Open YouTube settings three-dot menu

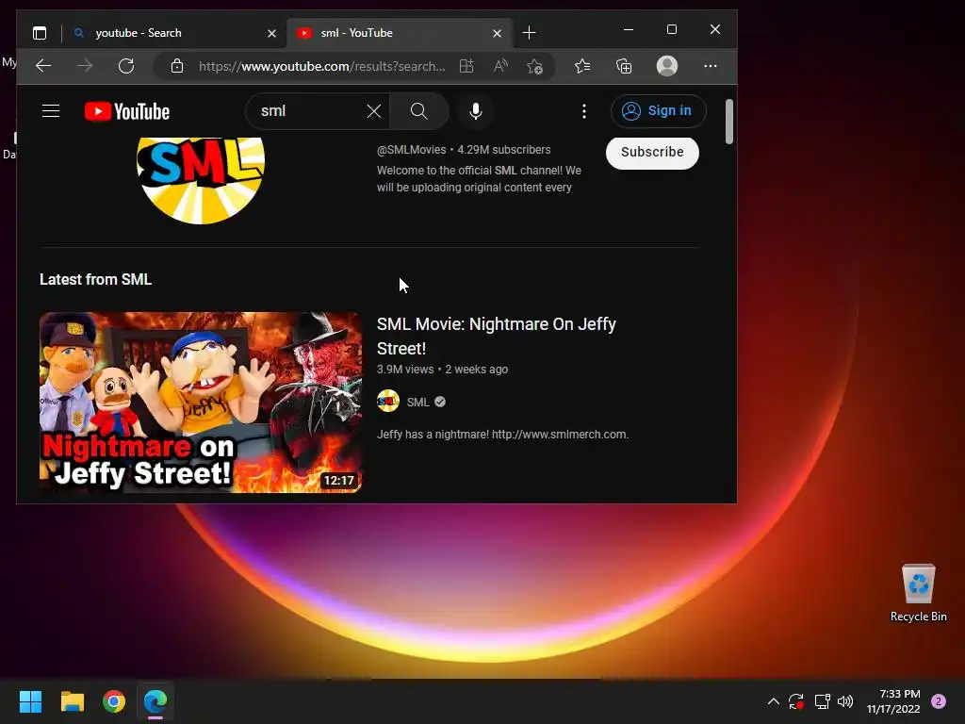click(584, 111)
